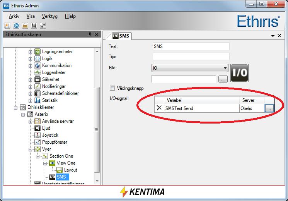Screen dimensions: 288x201
Task: Click the tree scrollbar down arrow
Action: pos(97,181)
